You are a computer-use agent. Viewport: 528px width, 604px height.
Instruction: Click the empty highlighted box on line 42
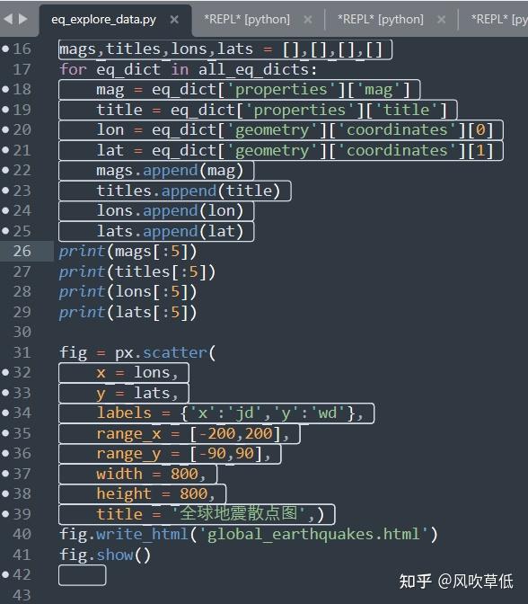coord(83,575)
